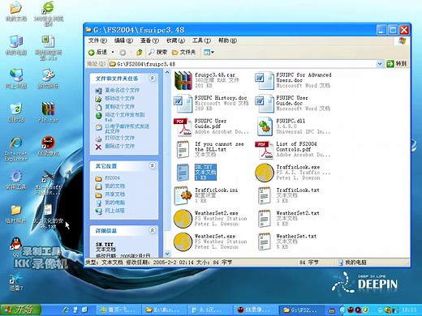Expand the address bar dropdown
The width and height of the screenshot is (422, 316).
click(380, 64)
